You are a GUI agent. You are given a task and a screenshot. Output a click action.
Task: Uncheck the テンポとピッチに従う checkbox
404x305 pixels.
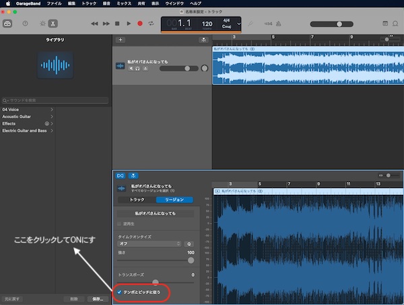[x=119, y=292]
